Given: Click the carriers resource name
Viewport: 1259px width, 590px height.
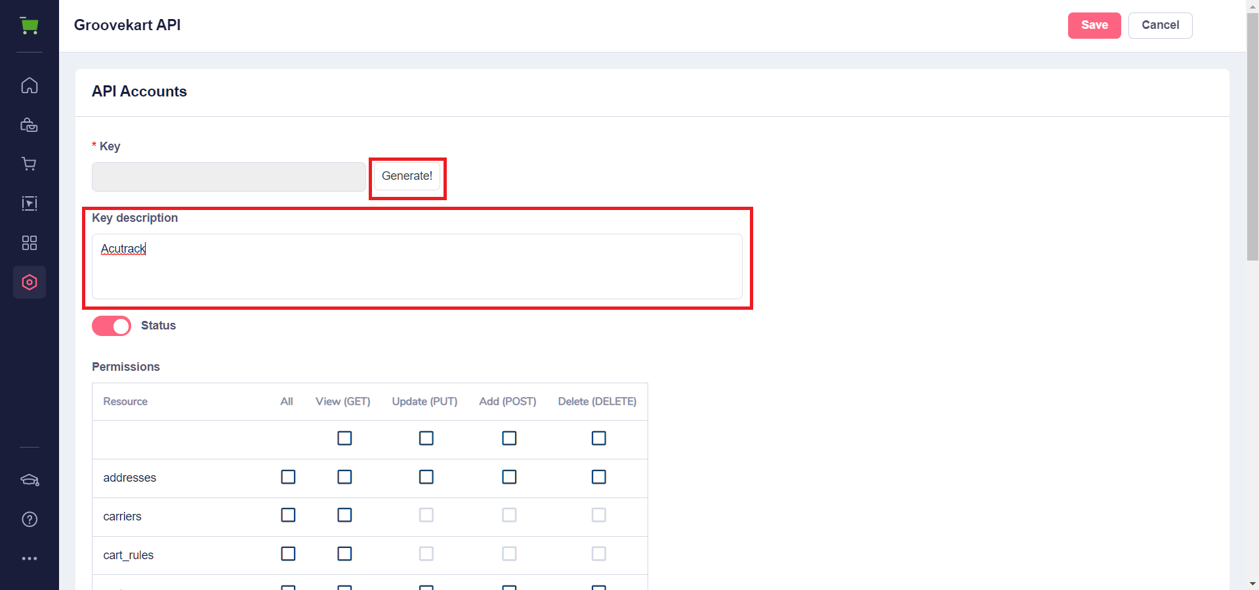Looking at the screenshot, I should pos(122,516).
